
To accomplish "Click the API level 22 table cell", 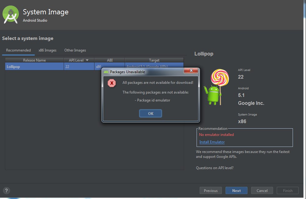I will tap(79, 66).
